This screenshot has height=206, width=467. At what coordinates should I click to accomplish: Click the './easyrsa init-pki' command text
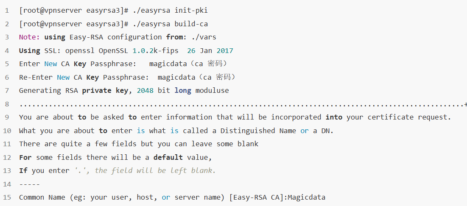click(170, 11)
